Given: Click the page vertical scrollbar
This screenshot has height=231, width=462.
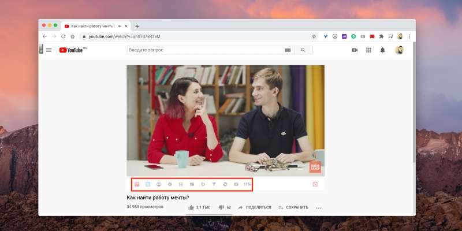Looking at the screenshot, I should (414, 102).
